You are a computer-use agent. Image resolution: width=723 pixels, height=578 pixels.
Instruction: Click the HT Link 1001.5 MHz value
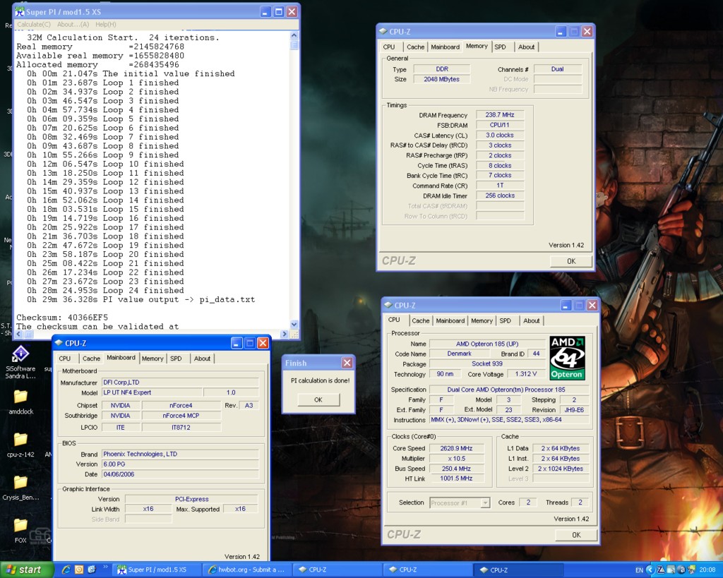coord(456,478)
